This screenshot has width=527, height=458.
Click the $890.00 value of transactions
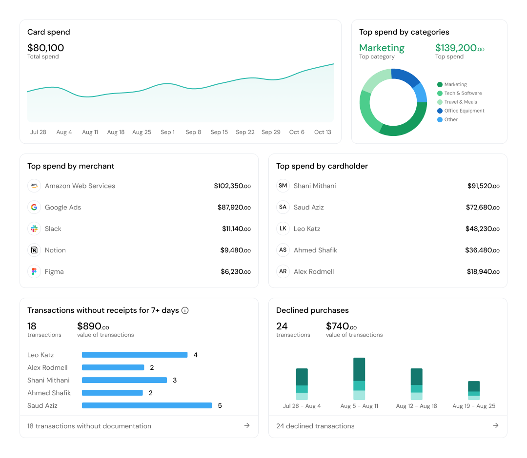[93, 326]
